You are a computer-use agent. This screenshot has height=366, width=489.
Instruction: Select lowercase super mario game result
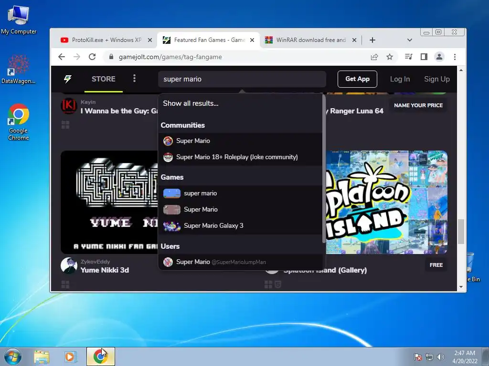point(240,193)
